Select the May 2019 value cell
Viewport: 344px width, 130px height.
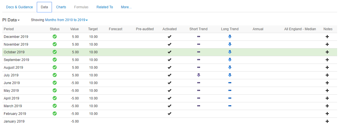click(x=74, y=91)
